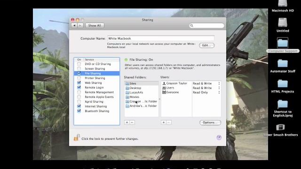Screen dimensions: 301x169
Task: Open Sharing help with question mark button
Action: click(219, 138)
